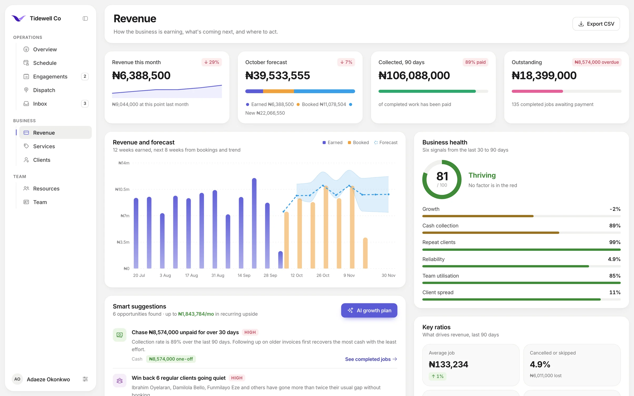
Task: Click the AO user avatar
Action: coord(17,379)
